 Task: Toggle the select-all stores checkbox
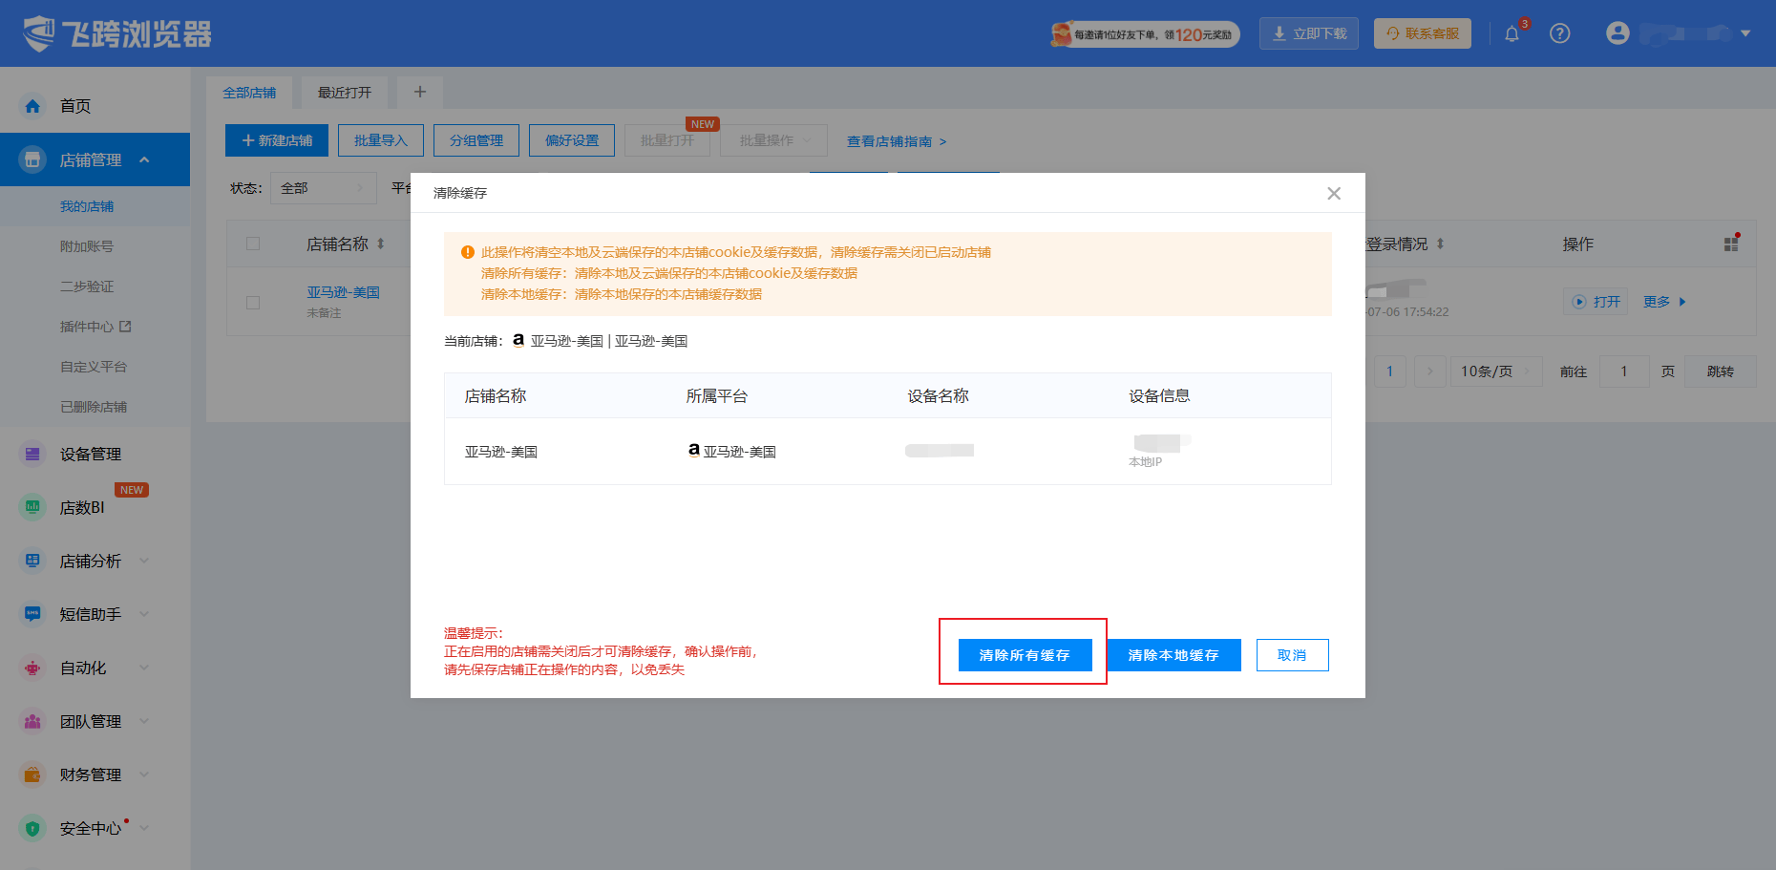click(x=253, y=244)
